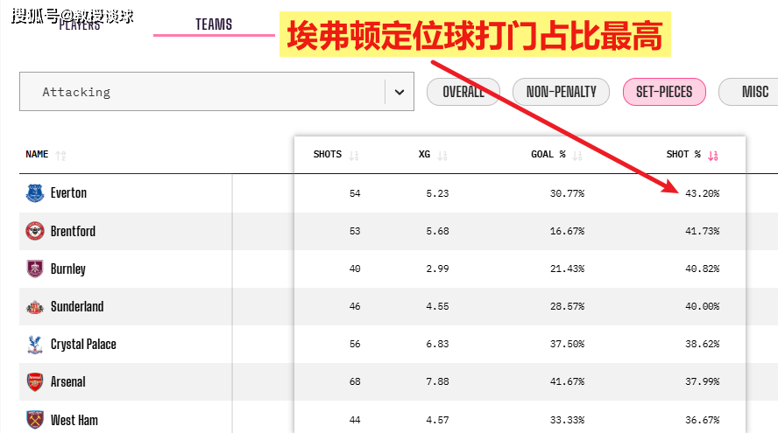The width and height of the screenshot is (778, 433).
Task: Sort table by the NAME sort icon
Action: 60,156
